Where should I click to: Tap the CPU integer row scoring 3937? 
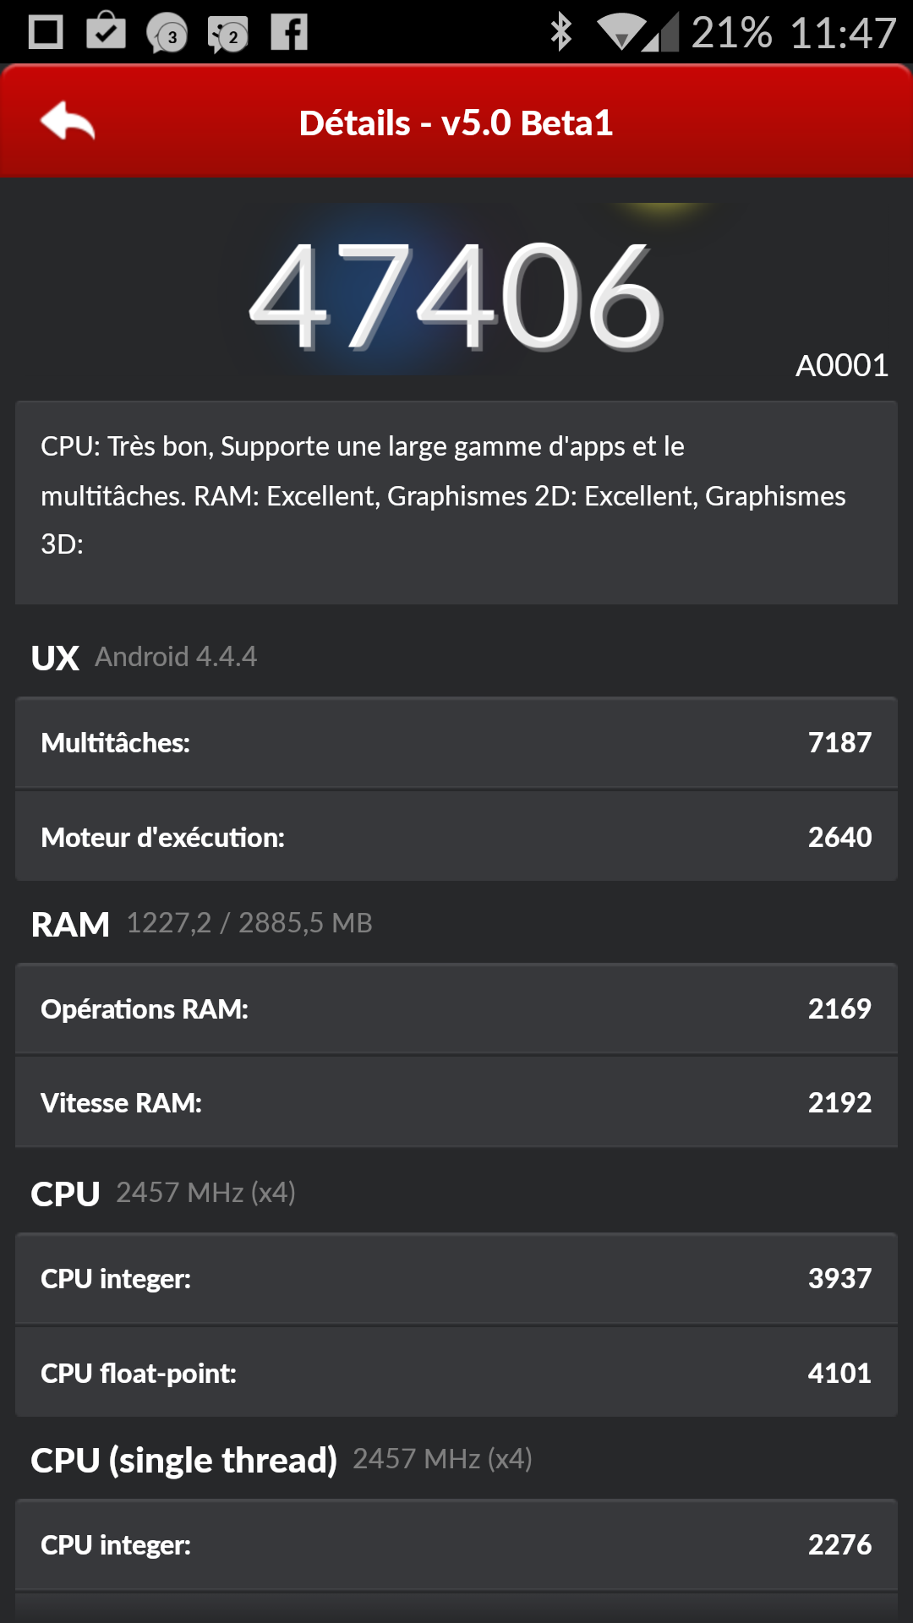coord(456,1278)
